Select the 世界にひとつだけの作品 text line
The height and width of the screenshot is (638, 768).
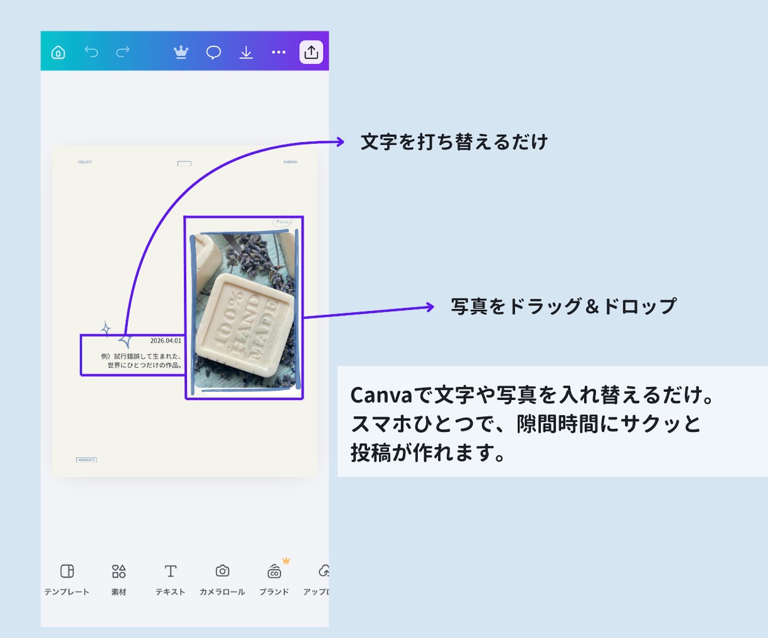pos(145,365)
